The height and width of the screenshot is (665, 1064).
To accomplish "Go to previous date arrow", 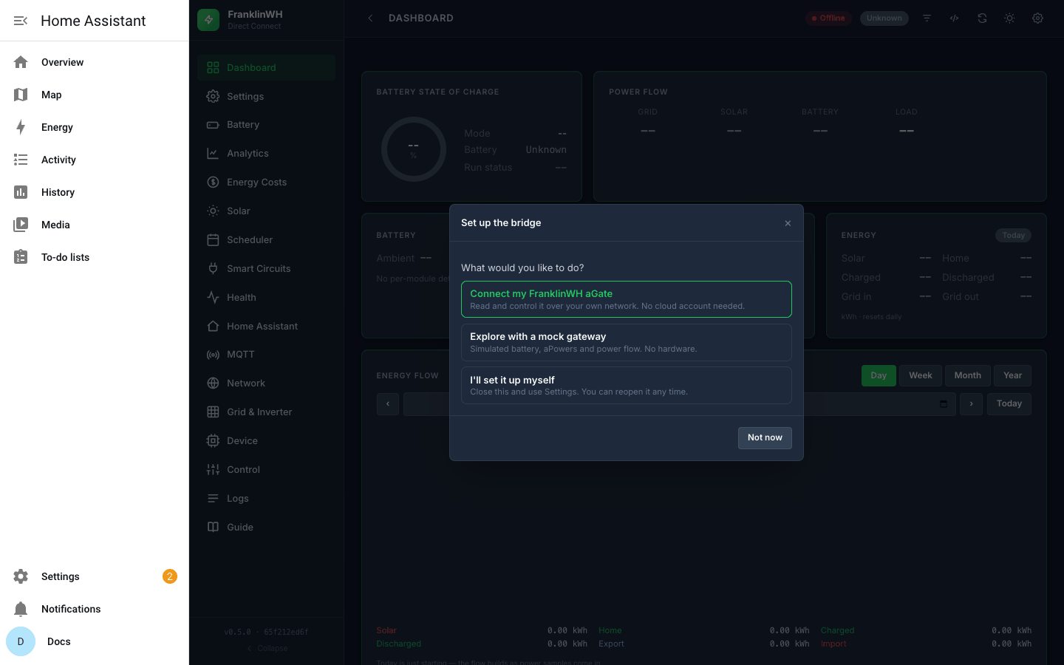I will point(388,404).
